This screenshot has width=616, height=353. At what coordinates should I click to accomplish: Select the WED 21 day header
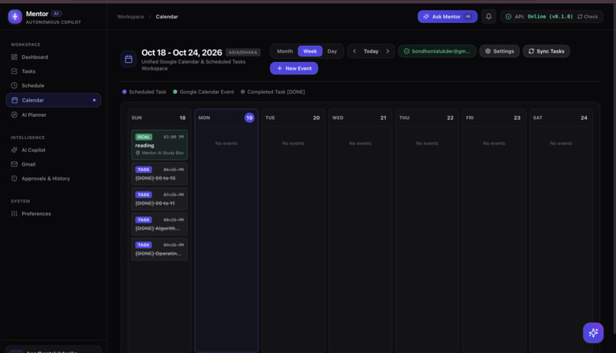pos(359,118)
